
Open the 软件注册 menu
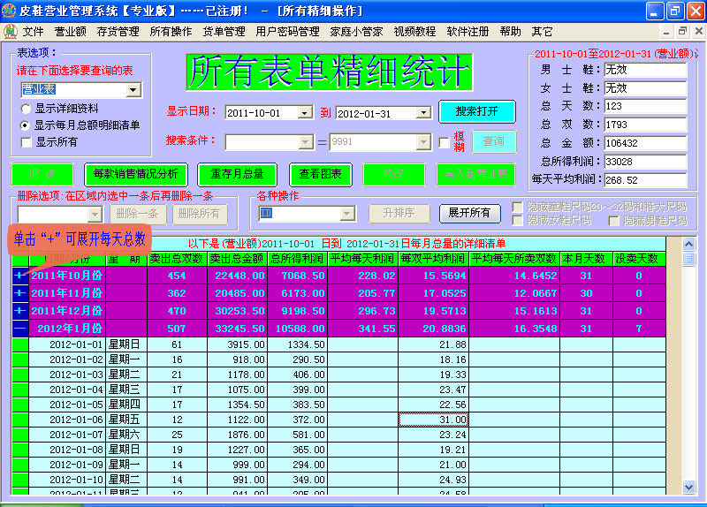(468, 32)
